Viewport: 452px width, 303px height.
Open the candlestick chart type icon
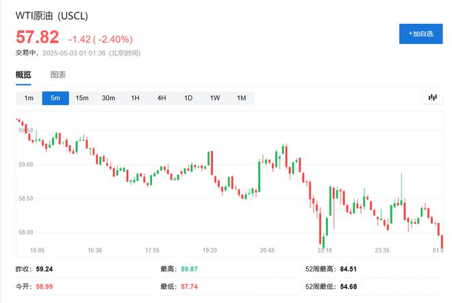[431, 98]
